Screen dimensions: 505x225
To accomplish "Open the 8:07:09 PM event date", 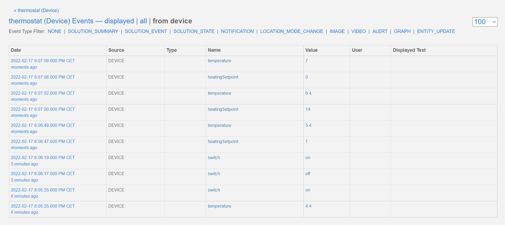I will pos(43,61).
